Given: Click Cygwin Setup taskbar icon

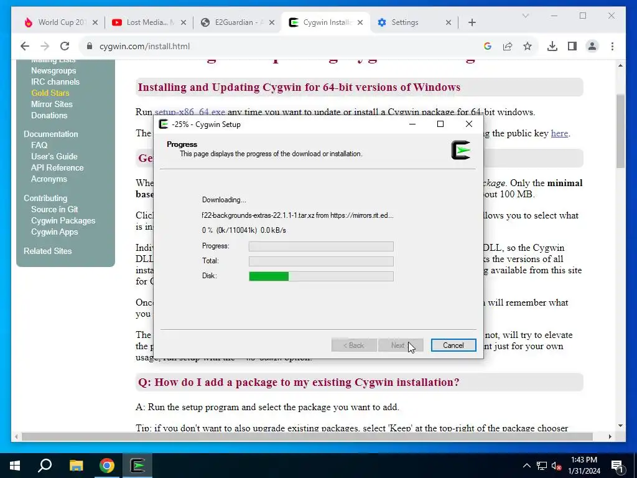Looking at the screenshot, I should [x=137, y=466].
